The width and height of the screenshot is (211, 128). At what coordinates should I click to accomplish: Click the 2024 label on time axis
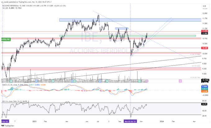(x=162, y=122)
